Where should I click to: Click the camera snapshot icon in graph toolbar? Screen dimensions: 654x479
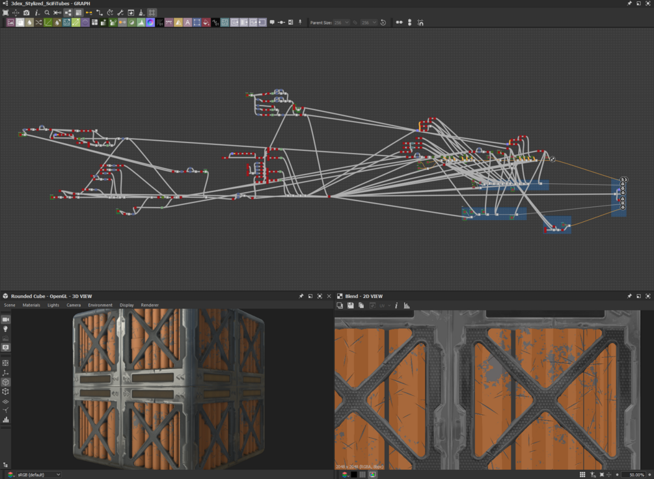point(26,12)
